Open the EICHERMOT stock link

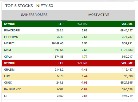[x=12, y=37]
